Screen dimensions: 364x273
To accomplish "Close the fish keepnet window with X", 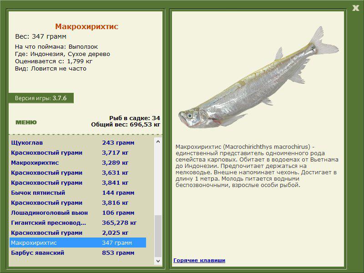I will coord(356,8).
